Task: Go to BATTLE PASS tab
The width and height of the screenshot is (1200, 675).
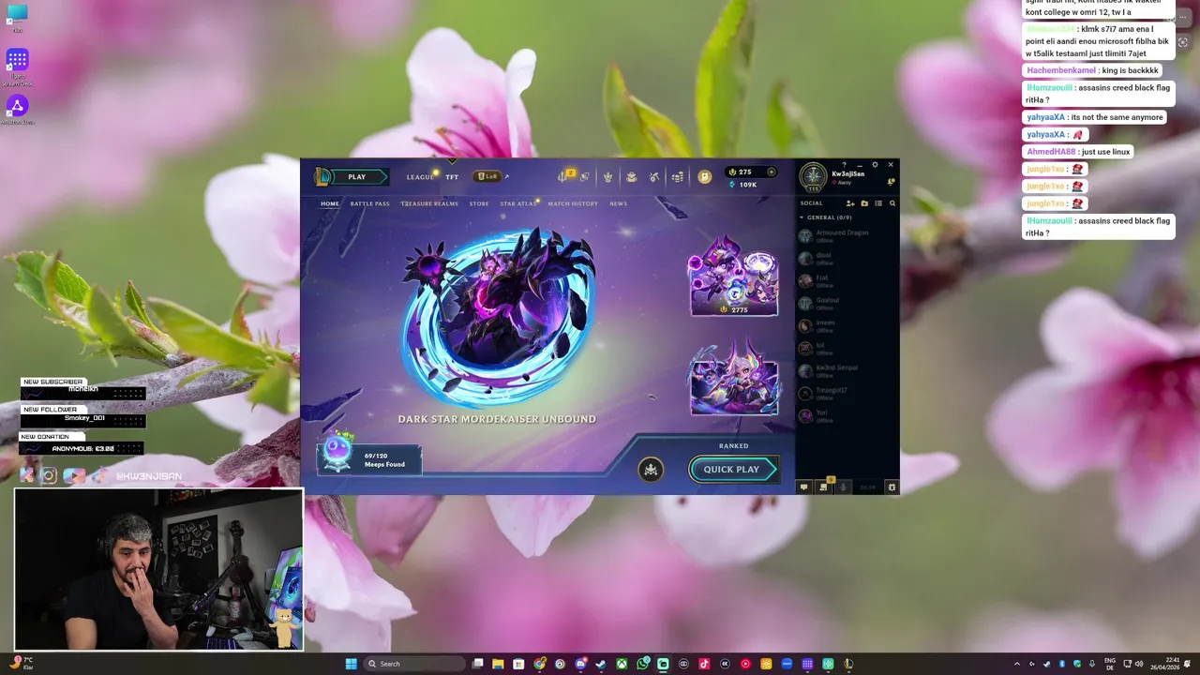Action: pyautogui.click(x=369, y=203)
